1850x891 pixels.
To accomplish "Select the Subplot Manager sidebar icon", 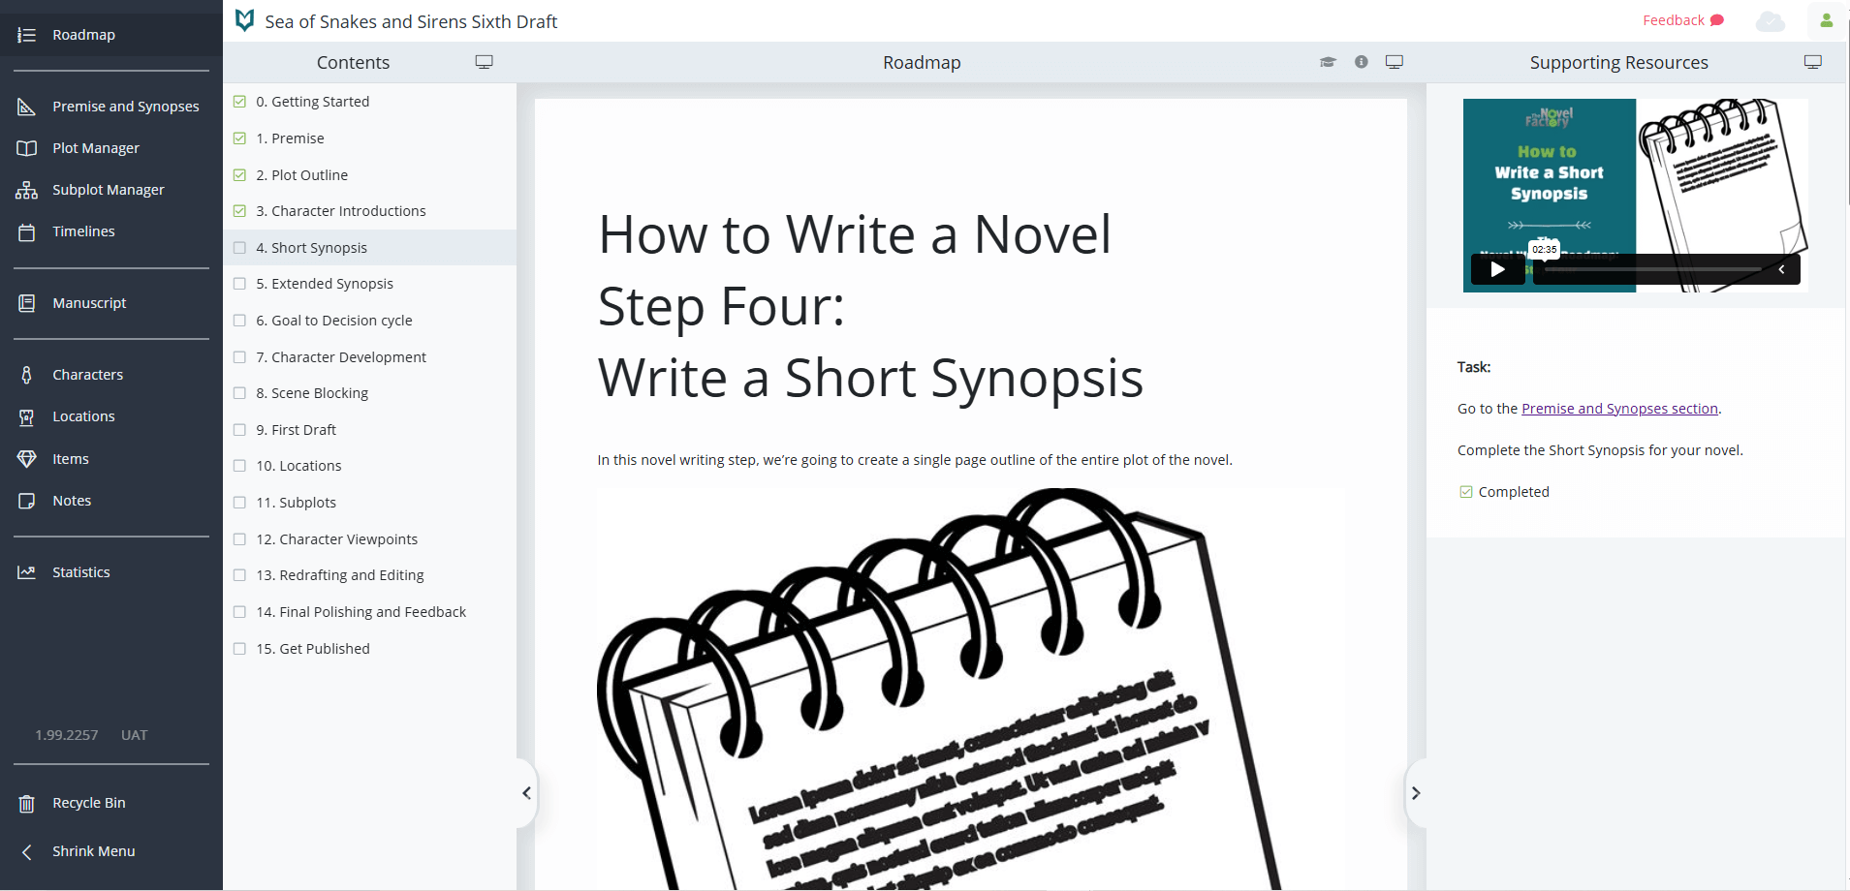I will (x=27, y=189).
